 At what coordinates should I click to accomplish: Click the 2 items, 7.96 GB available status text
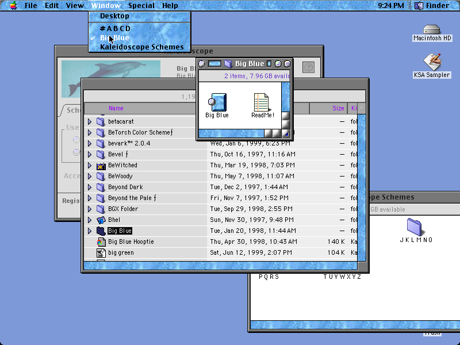pyautogui.click(x=257, y=76)
